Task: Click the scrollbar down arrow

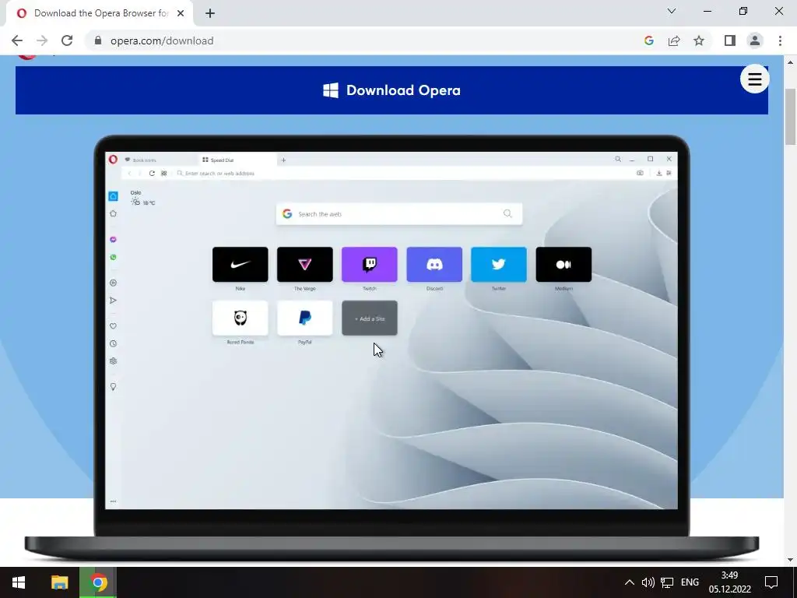Action: (790, 560)
